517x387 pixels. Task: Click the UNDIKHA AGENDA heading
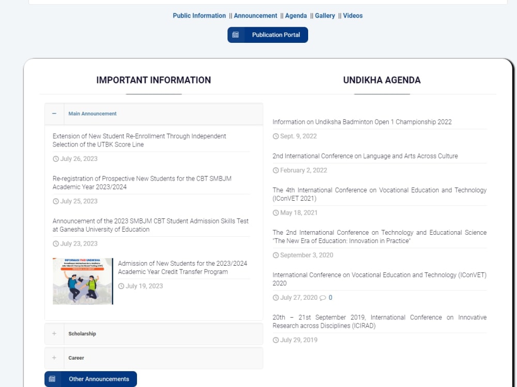point(382,80)
